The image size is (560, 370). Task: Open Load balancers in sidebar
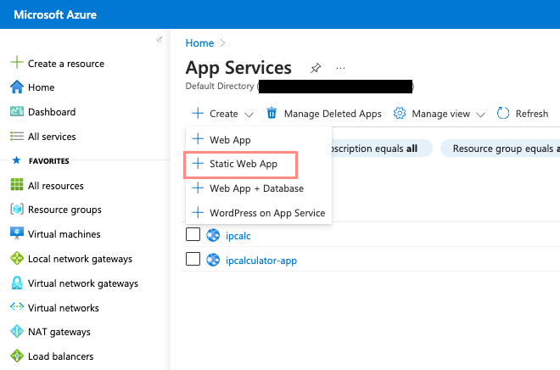(60, 356)
